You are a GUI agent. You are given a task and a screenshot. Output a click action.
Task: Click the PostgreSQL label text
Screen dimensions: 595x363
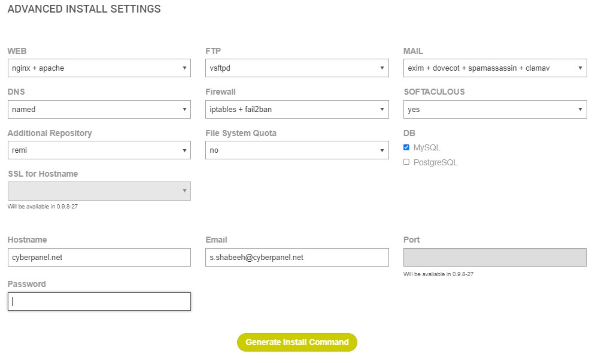pos(436,162)
